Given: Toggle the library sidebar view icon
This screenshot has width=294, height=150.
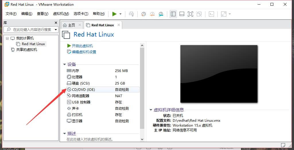Looking at the screenshot, I should [x=173, y=14].
